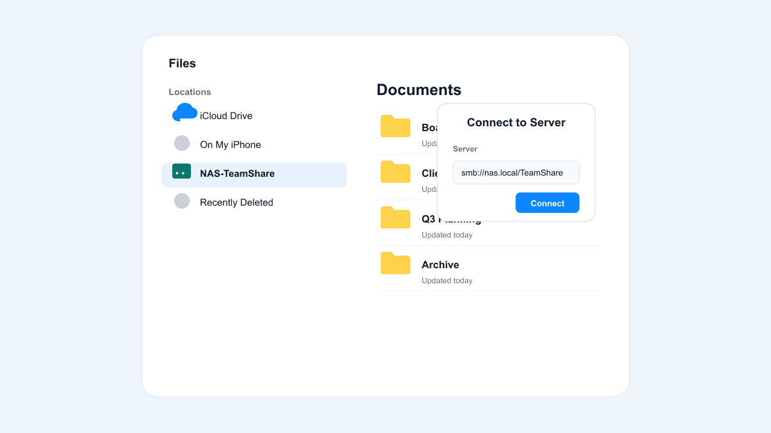Click the Locations section label
The width and height of the screenshot is (771, 433).
(x=190, y=92)
